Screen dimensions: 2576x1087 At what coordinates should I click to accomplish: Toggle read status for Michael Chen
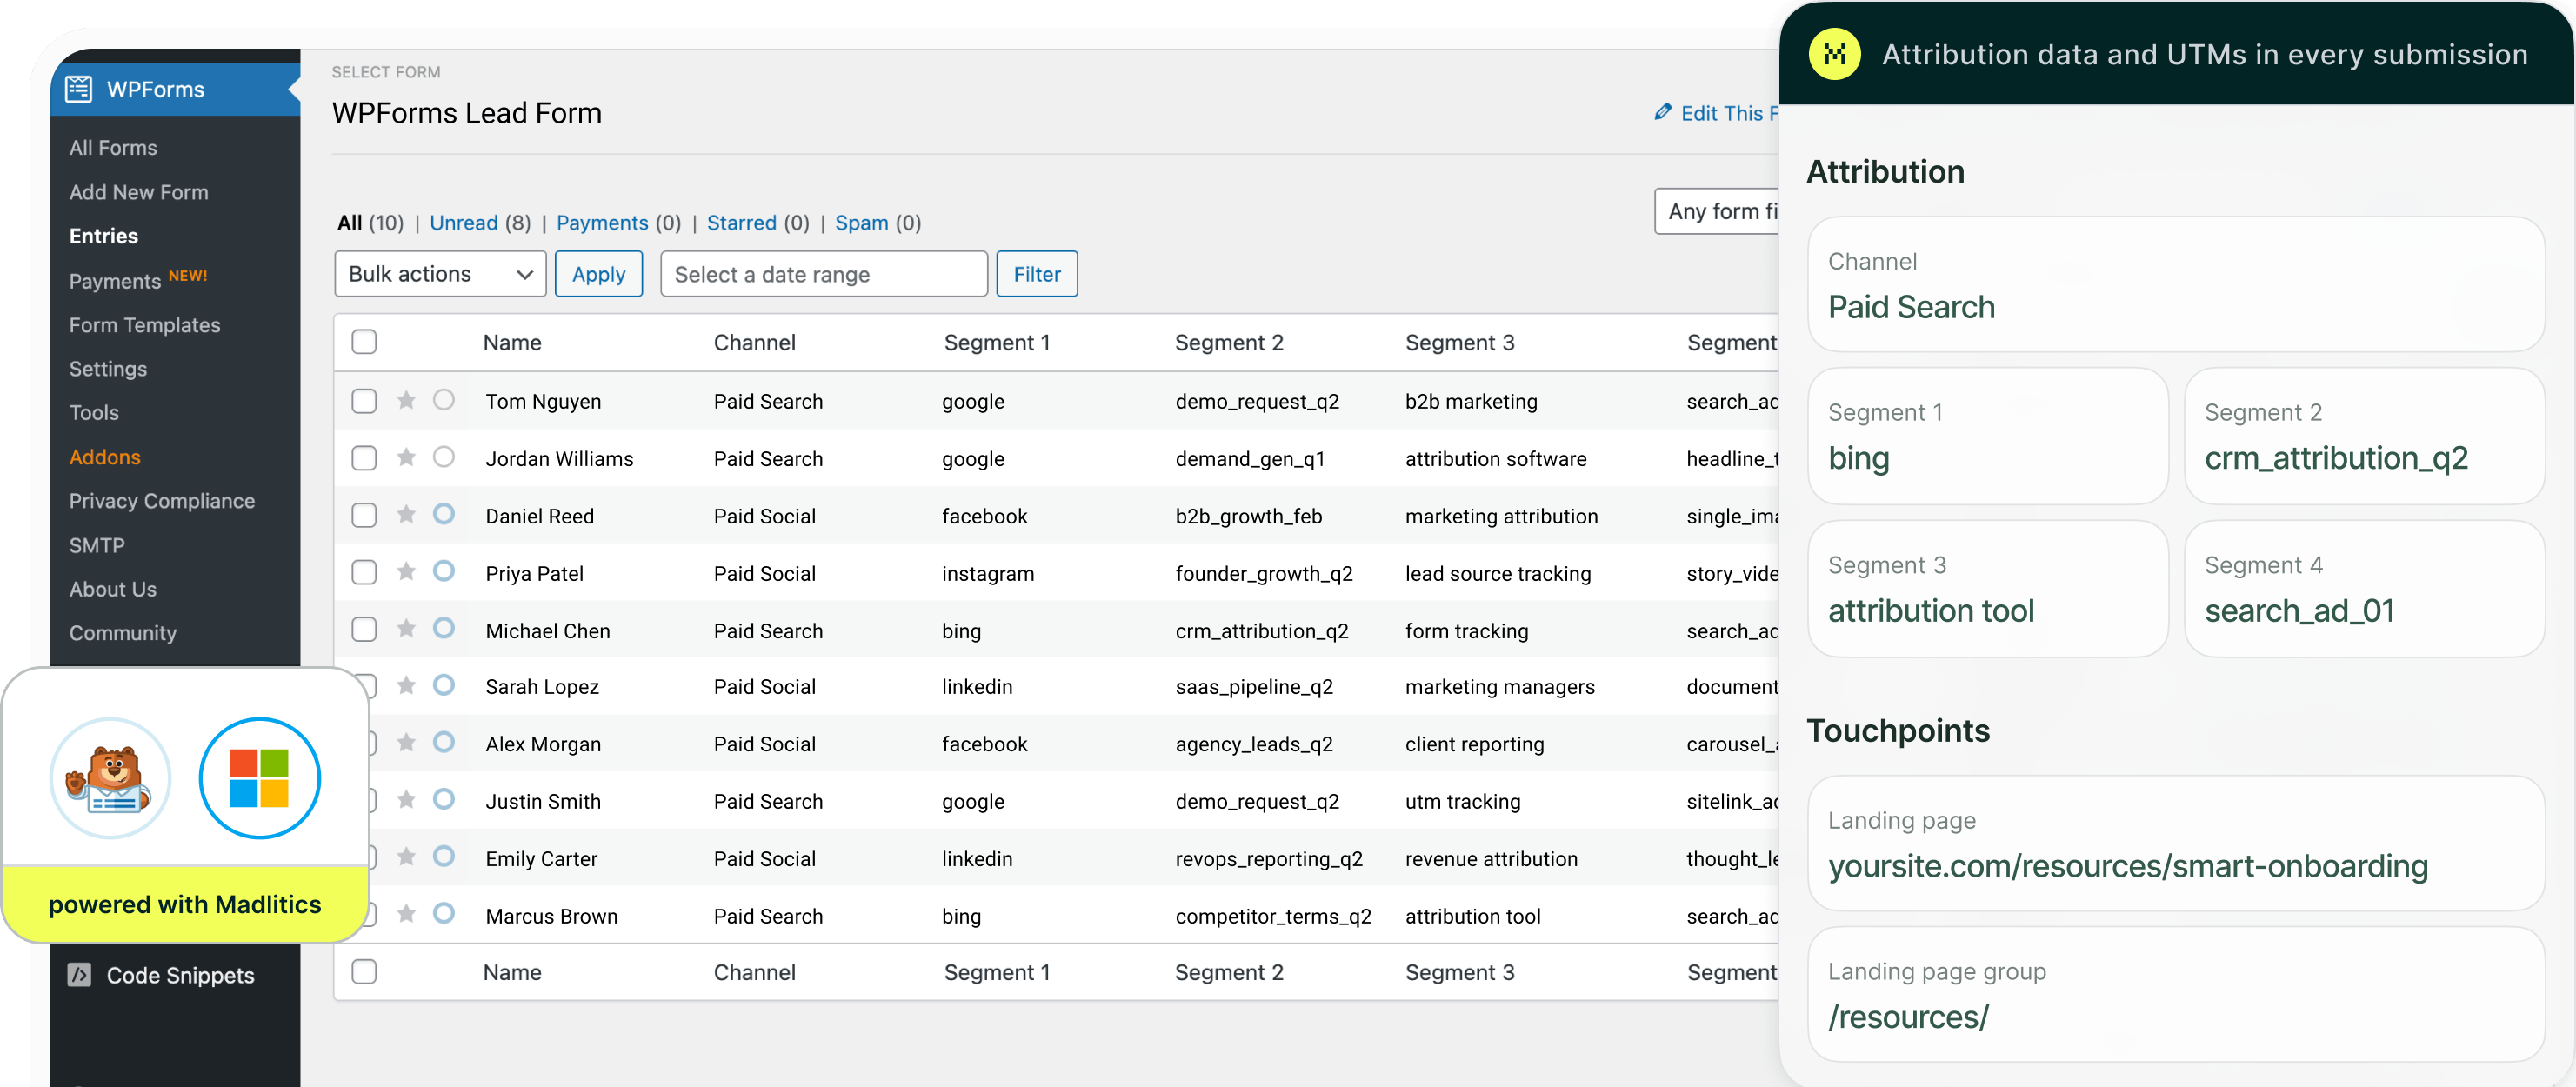[x=444, y=628]
